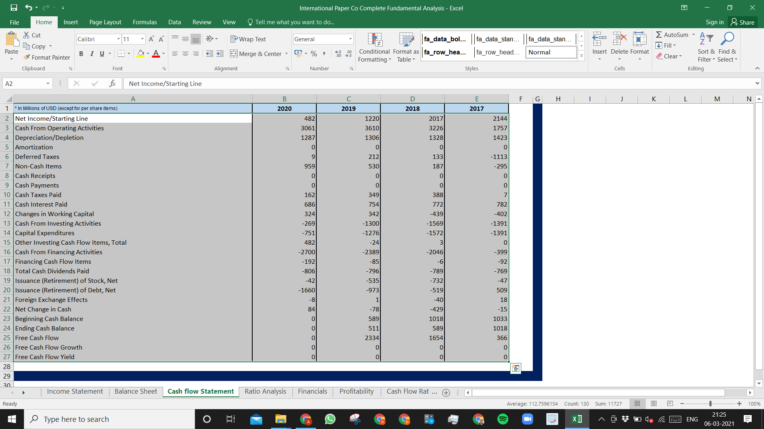The width and height of the screenshot is (764, 429).
Task: Toggle Underline formatting
Action: click(x=102, y=54)
